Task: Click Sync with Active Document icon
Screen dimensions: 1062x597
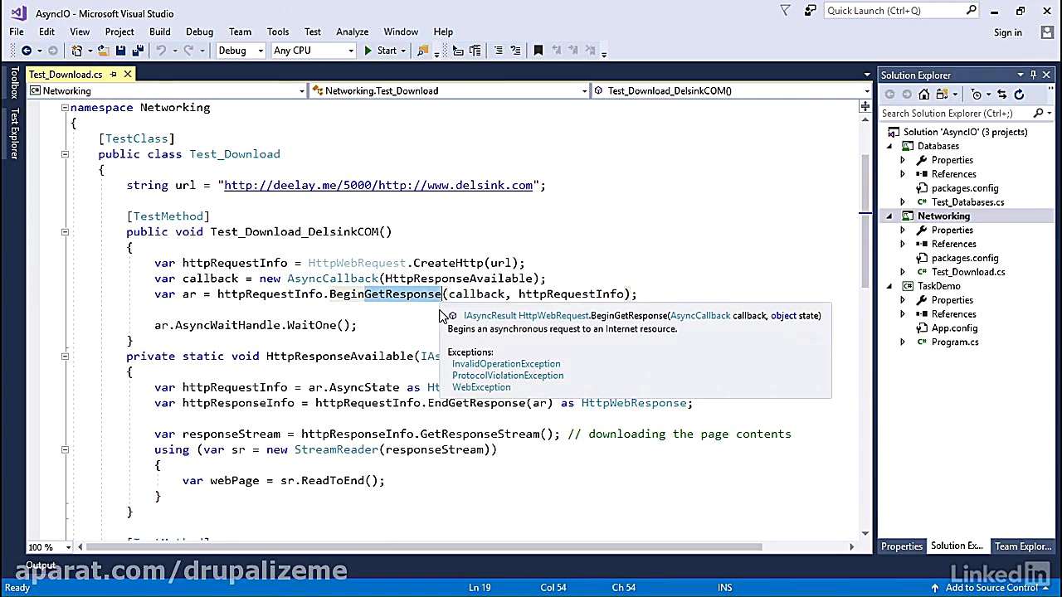Action: [x=1001, y=95]
